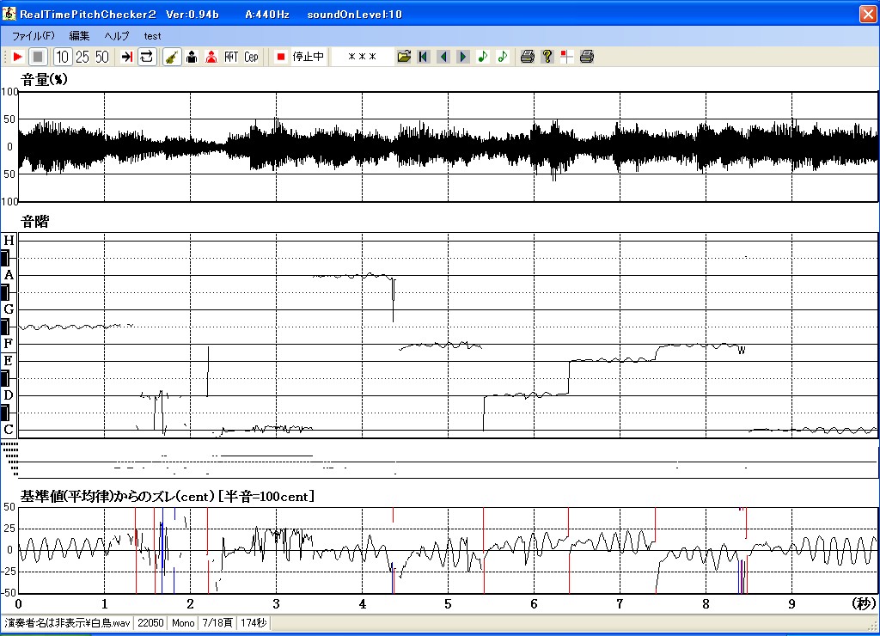Click the red play button
Image resolution: width=880 pixels, height=636 pixels.
point(17,57)
